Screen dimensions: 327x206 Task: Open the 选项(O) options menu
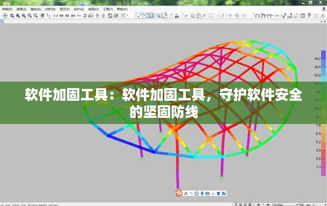(93, 9)
